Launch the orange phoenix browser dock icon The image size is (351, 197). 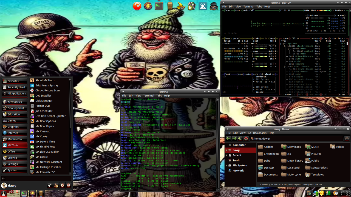[137, 5]
